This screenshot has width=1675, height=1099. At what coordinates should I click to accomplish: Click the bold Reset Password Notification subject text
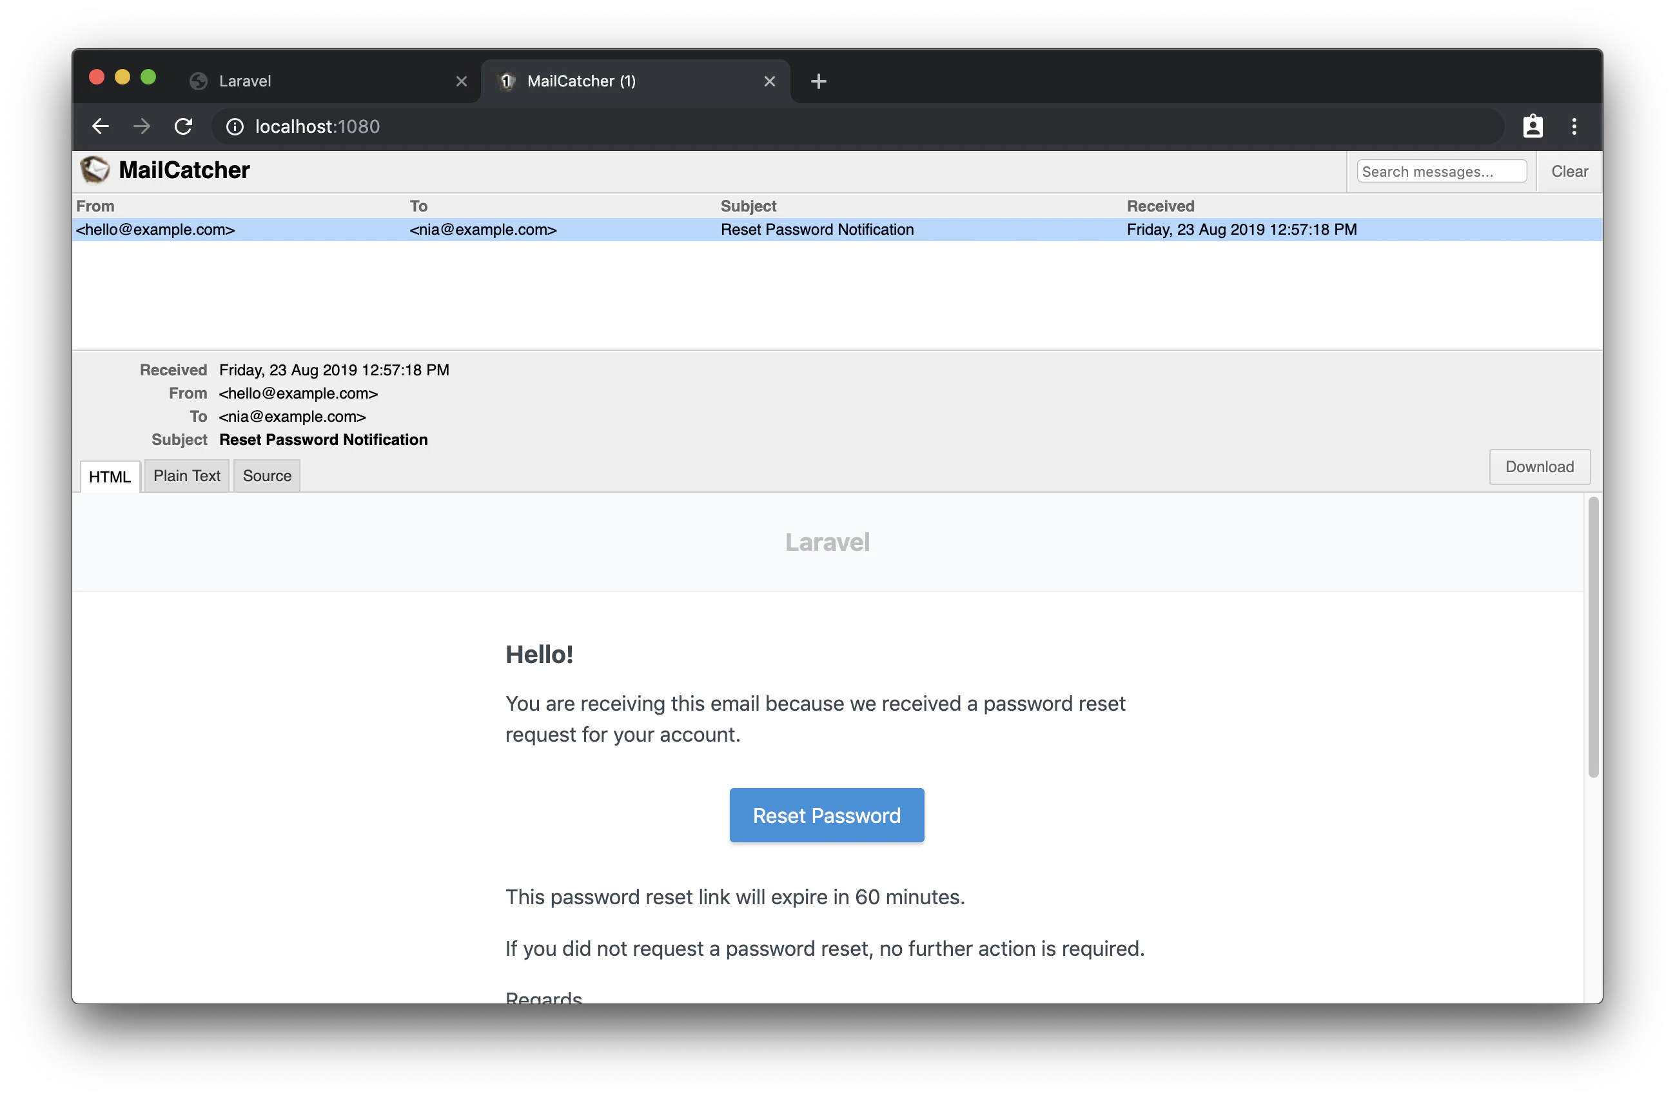click(324, 440)
